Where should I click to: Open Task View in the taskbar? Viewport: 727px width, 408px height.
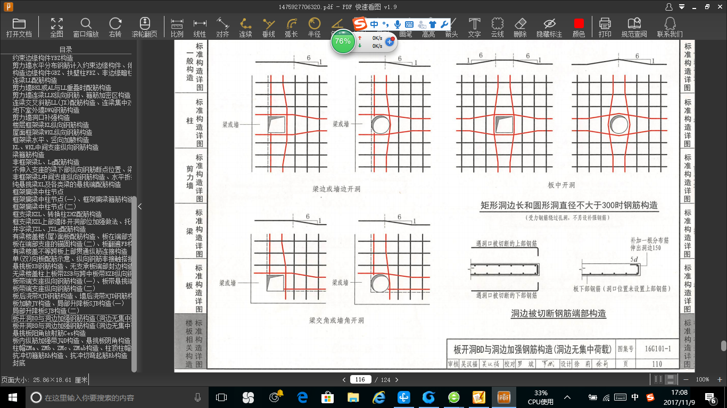(x=221, y=397)
